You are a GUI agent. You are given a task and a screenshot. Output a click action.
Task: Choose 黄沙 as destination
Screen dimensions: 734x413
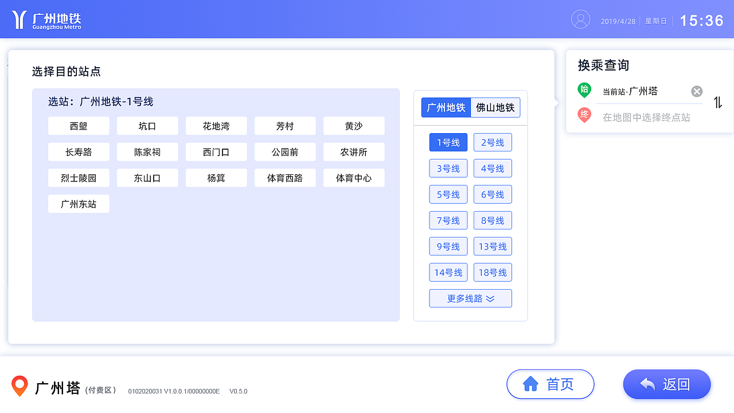tap(354, 126)
